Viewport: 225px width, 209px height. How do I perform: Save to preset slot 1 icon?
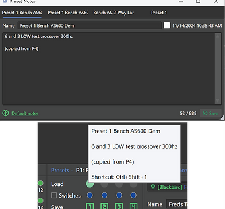(90, 206)
